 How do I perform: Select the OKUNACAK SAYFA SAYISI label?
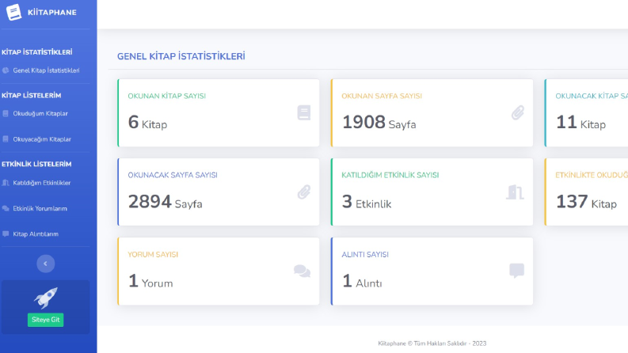pos(173,175)
